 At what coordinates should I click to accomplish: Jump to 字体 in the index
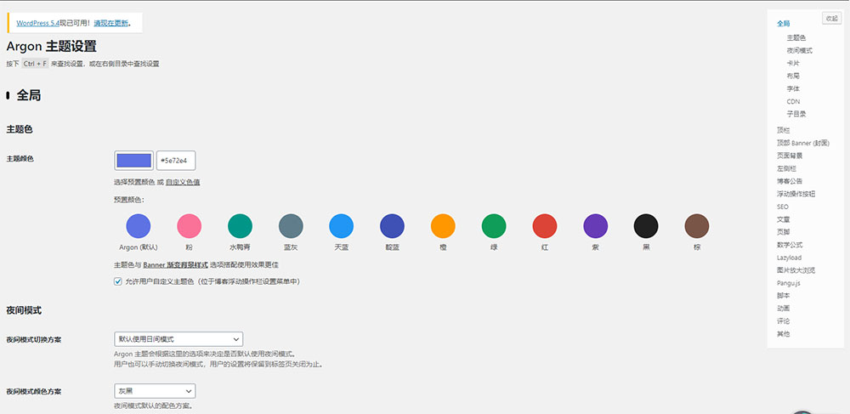tap(793, 89)
